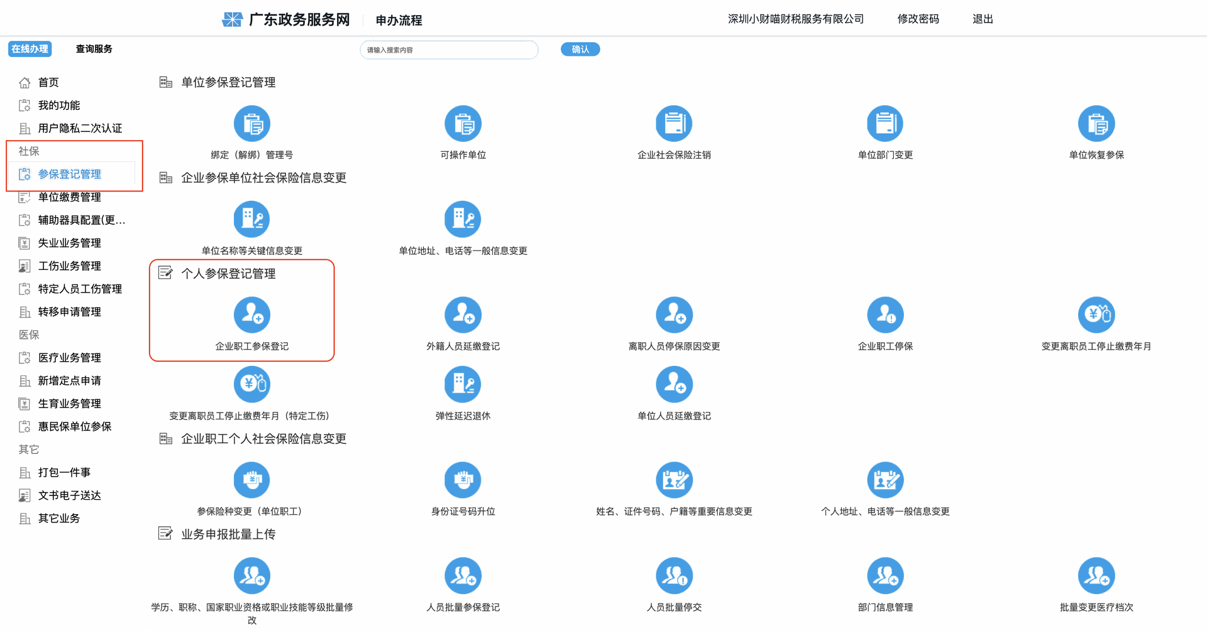Open the 人员批量参保登记 icon
1207x631 pixels.
coord(463,576)
